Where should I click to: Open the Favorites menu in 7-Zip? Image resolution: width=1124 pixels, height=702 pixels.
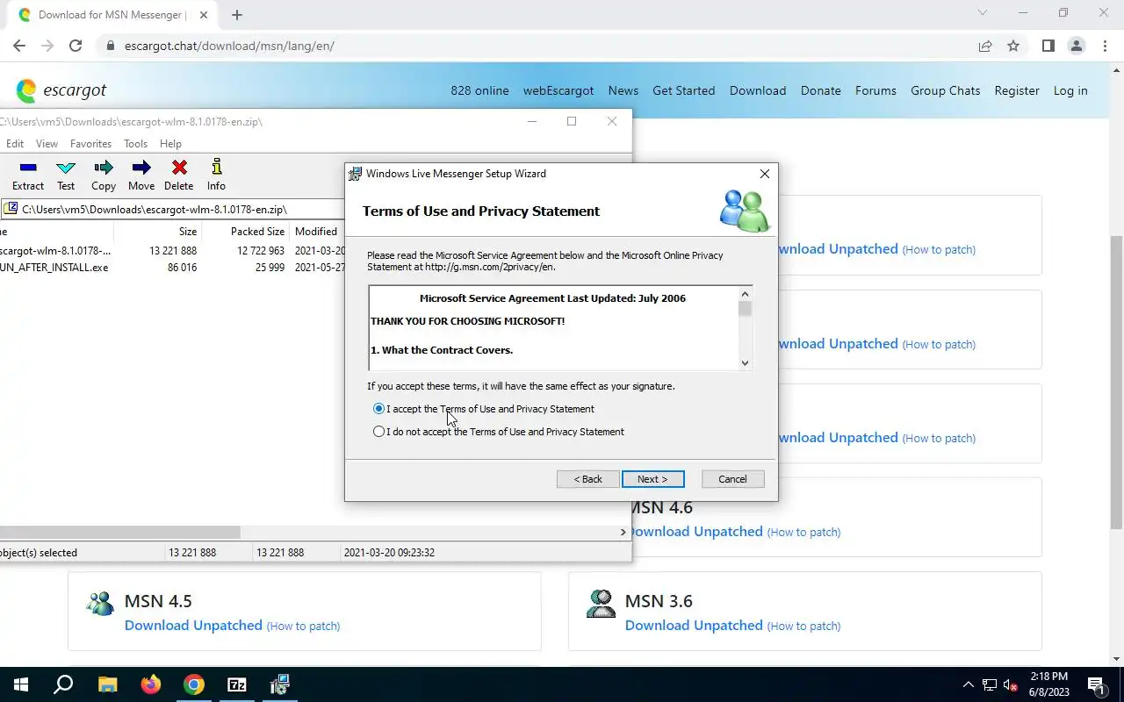pyautogui.click(x=90, y=144)
